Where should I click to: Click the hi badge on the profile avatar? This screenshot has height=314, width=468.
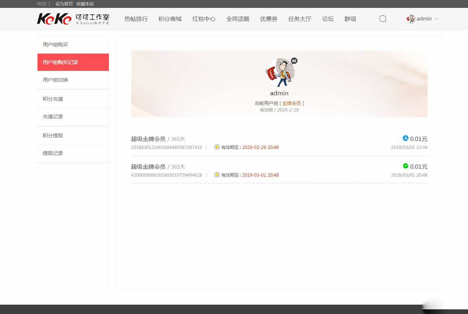tap(294, 61)
